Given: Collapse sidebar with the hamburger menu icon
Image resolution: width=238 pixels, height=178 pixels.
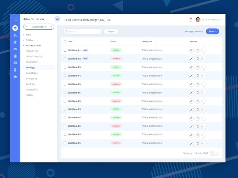Looking at the screenshot, I should pos(57,19).
